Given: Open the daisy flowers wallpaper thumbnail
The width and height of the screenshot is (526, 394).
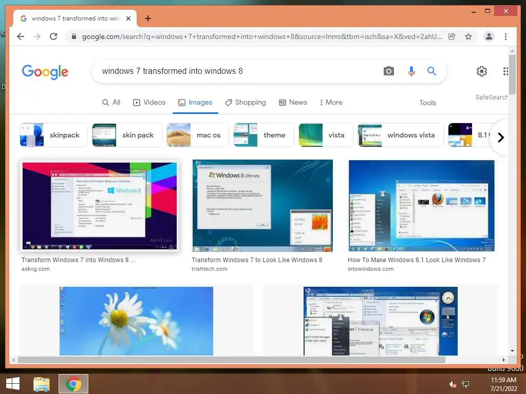Looking at the screenshot, I should 136,321.
